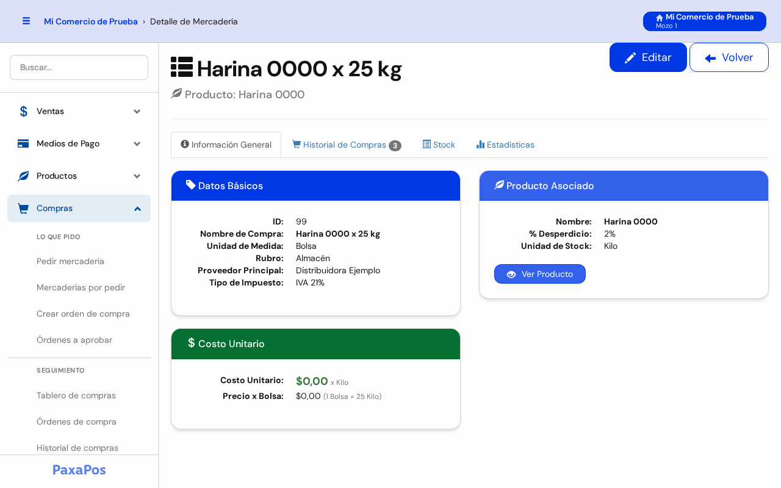Open the Historial de Compras tab
The width and height of the screenshot is (781, 488).
[347, 145]
